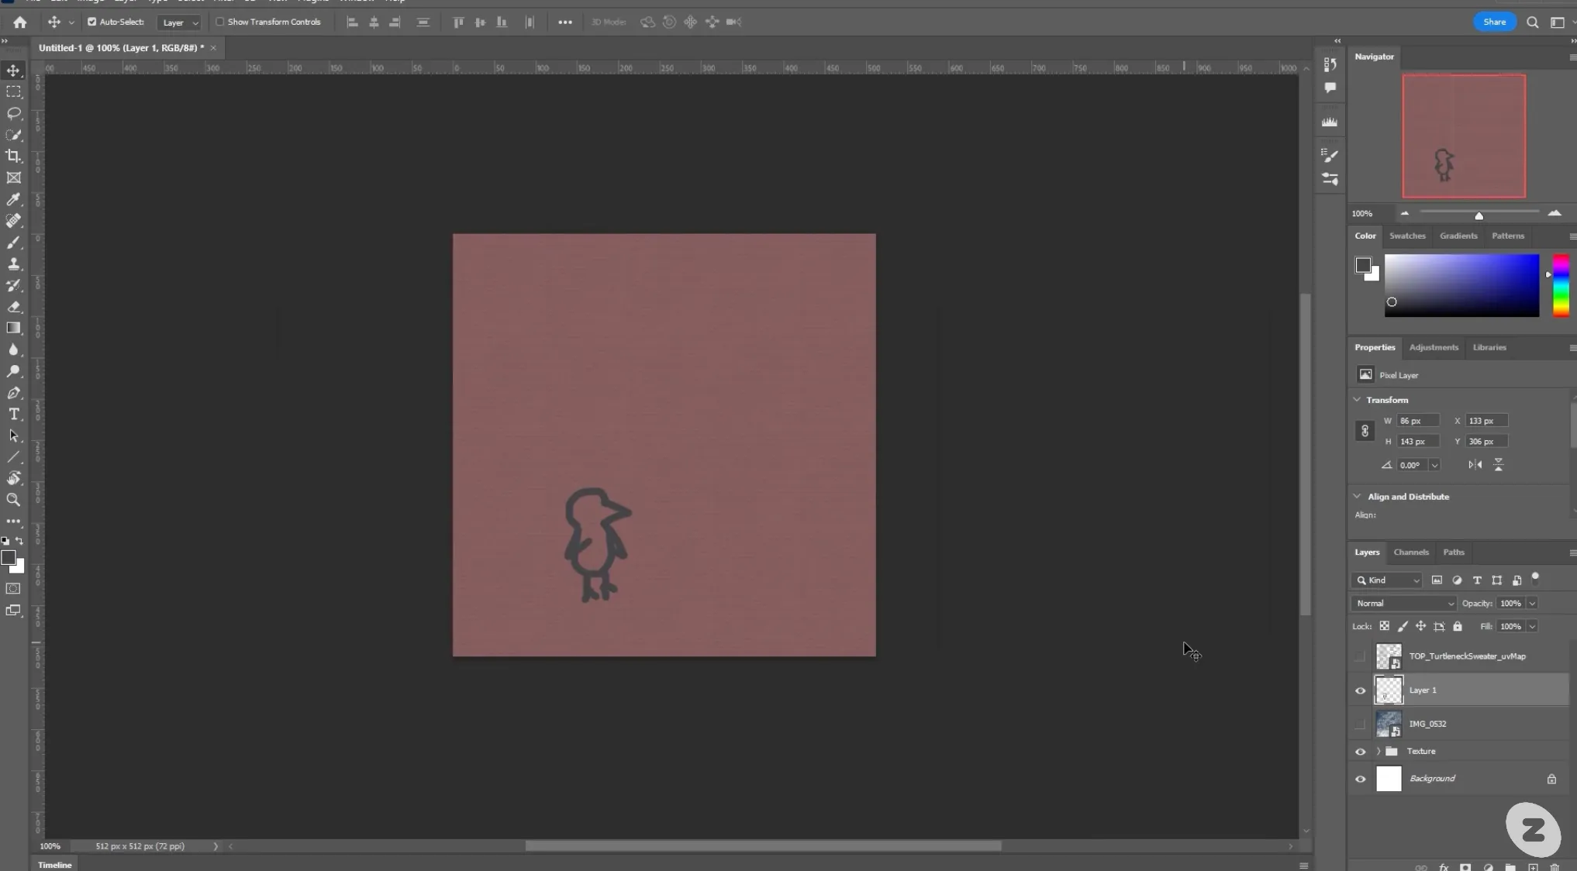Flip horizontally in the Transform properties
Image resolution: width=1577 pixels, height=871 pixels.
tap(1475, 465)
